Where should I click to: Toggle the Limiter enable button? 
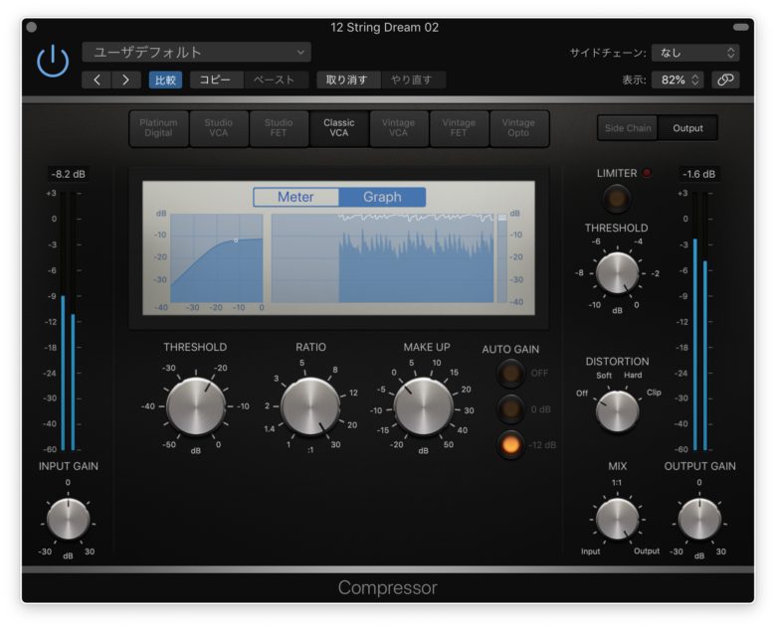coord(617,199)
